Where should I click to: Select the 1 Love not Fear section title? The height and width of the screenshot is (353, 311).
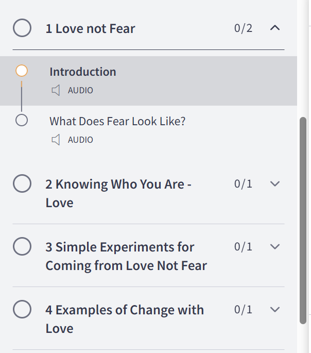[90, 29]
